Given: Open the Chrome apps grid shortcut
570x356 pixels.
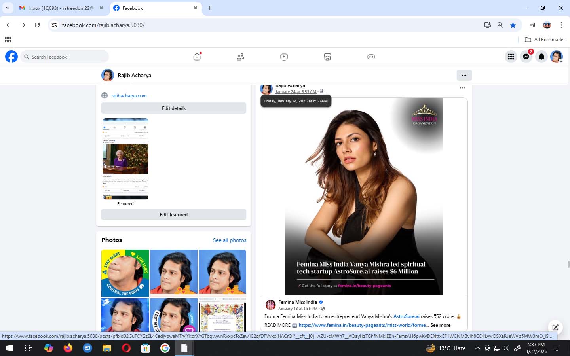Looking at the screenshot, I should (x=8, y=40).
